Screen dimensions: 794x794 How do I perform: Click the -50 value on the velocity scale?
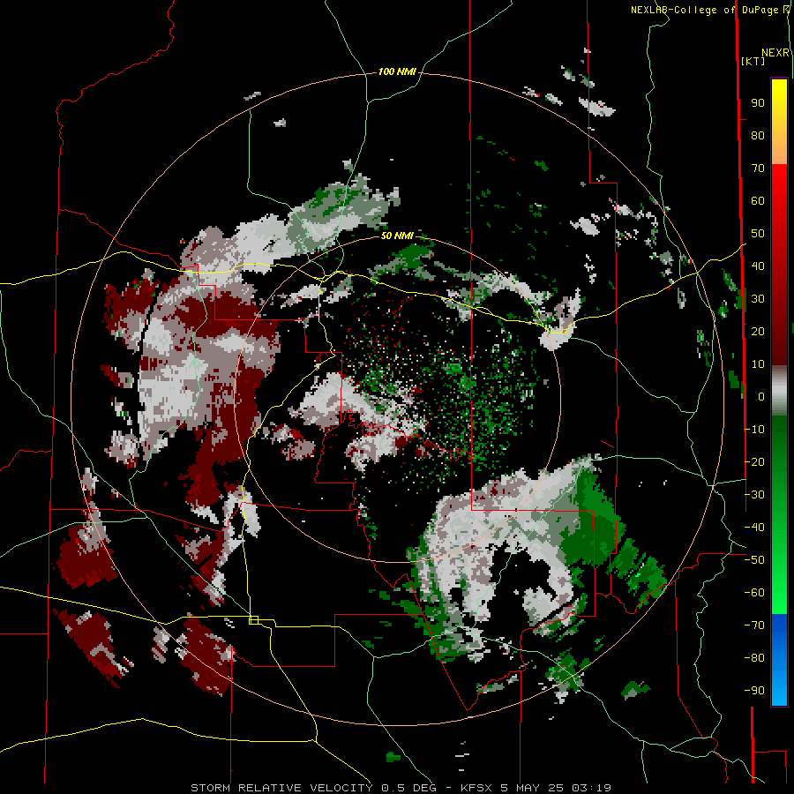coord(754,560)
